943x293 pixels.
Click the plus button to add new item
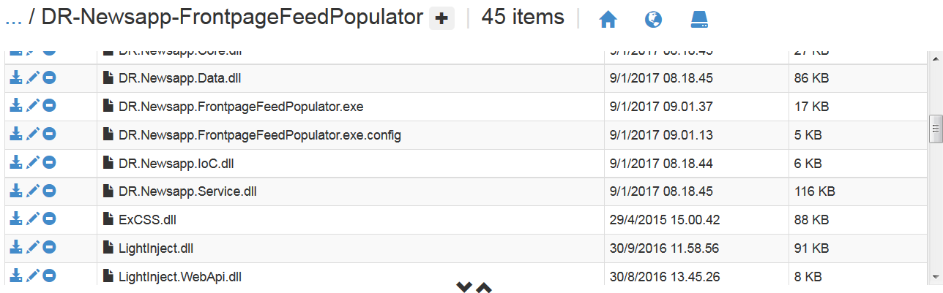click(x=441, y=20)
